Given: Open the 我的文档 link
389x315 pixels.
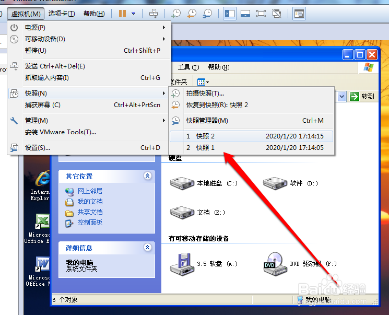Looking at the screenshot, I should 90,202.
